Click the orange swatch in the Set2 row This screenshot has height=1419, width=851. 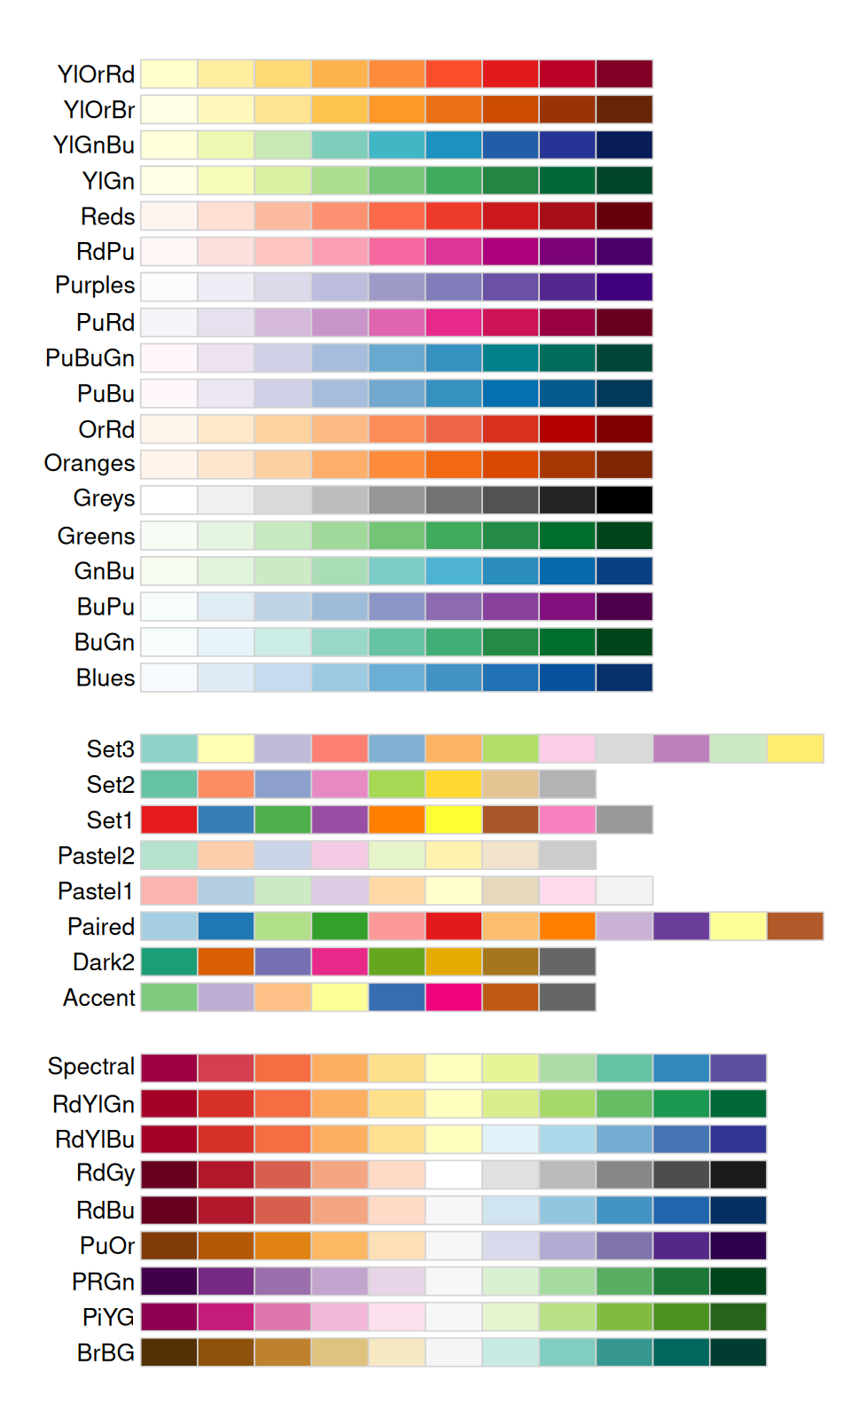coord(226,784)
